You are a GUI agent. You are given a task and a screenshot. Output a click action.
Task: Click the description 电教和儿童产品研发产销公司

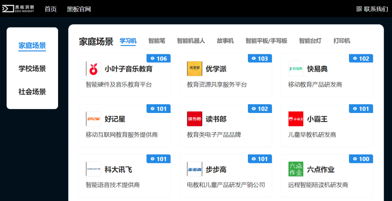pos(226,185)
